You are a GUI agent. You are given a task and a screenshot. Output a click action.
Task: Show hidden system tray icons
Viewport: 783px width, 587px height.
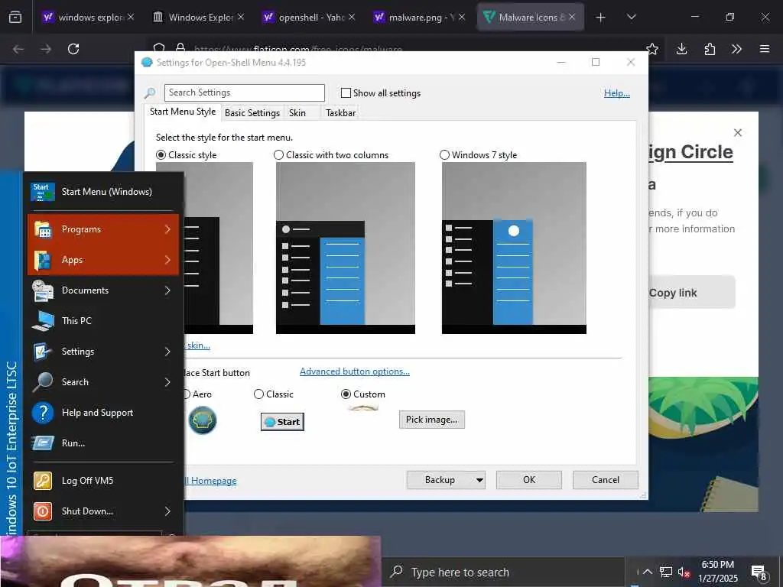pyautogui.click(x=647, y=572)
